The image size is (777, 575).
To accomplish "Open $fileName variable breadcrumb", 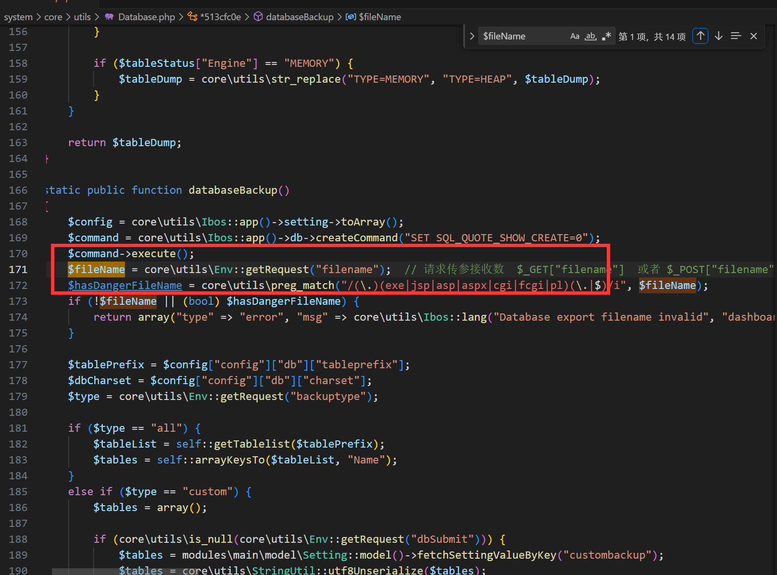I will click(x=380, y=17).
